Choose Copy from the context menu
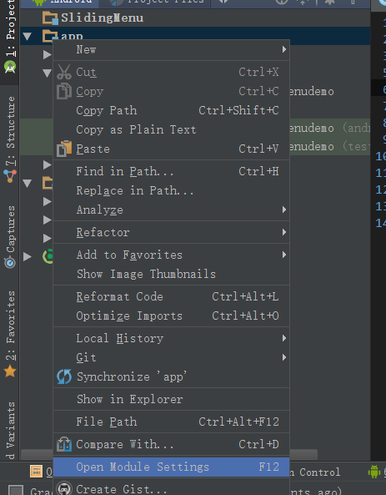This screenshot has height=495, width=386. (171, 91)
